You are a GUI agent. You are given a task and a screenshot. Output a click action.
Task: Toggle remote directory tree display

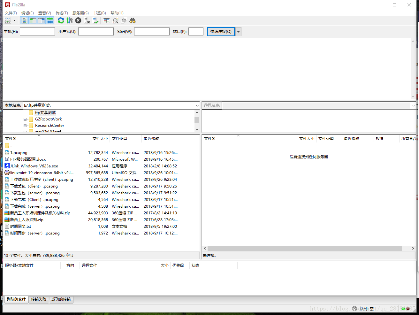pyautogui.click(x=41, y=20)
